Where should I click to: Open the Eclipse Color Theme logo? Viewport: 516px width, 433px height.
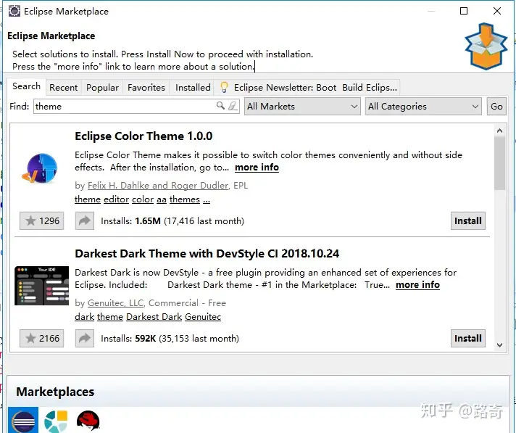pos(41,168)
